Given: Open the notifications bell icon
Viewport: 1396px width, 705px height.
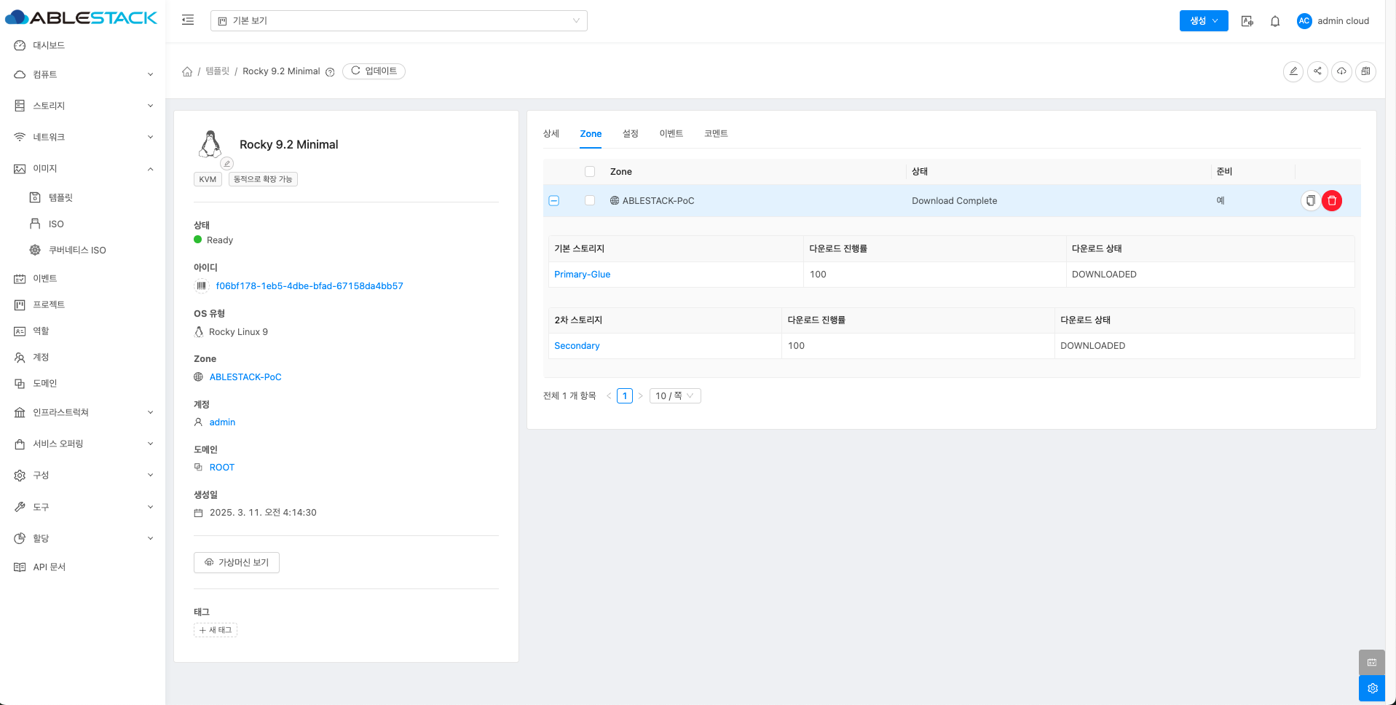Looking at the screenshot, I should [x=1274, y=21].
